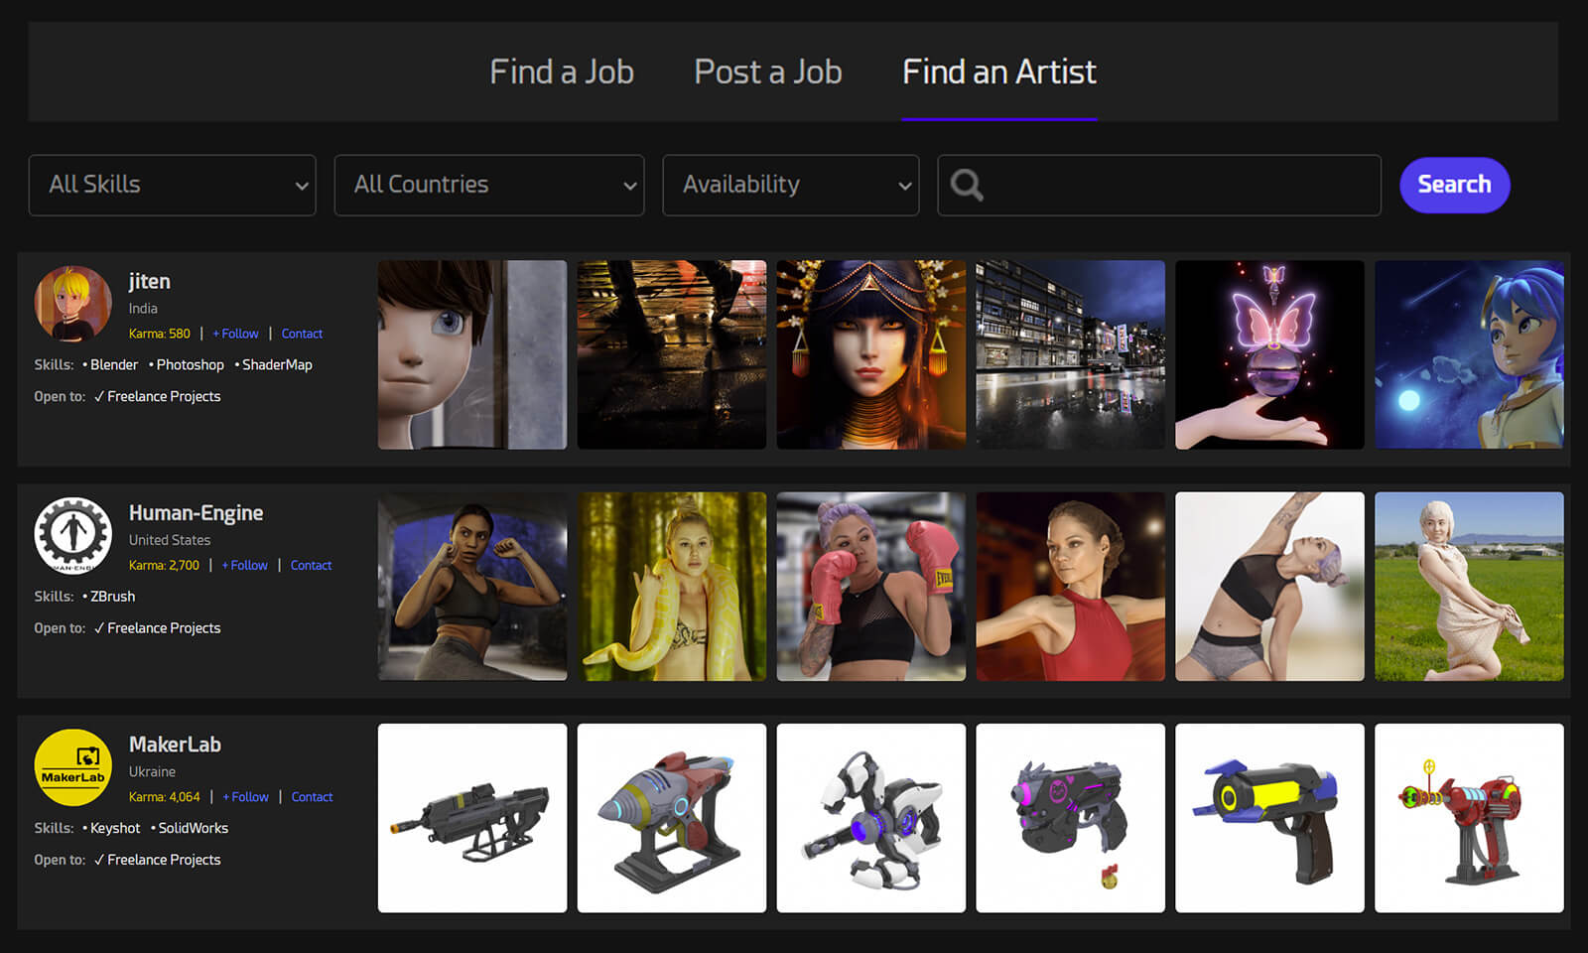The height and width of the screenshot is (953, 1588).
Task: Open MakerLab's yellow and blue pistol thumbnail
Action: pos(1269,818)
